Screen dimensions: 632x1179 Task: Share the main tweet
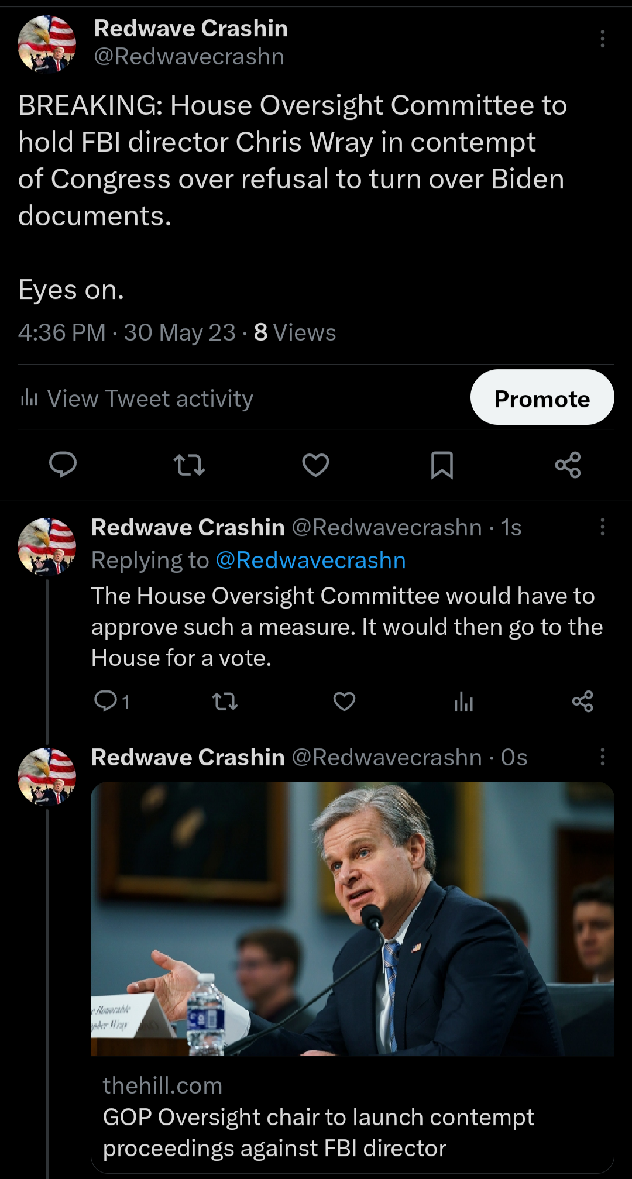(568, 465)
